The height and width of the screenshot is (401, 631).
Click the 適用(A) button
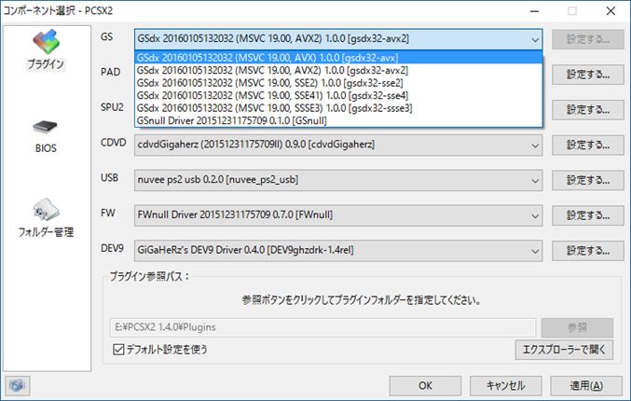click(x=586, y=386)
